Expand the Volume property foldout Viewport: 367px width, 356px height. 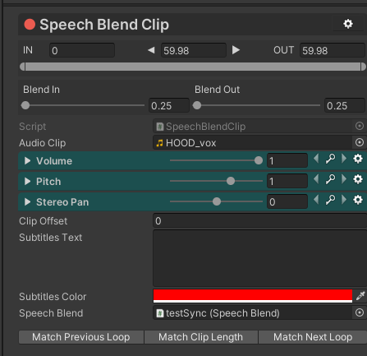coord(27,160)
